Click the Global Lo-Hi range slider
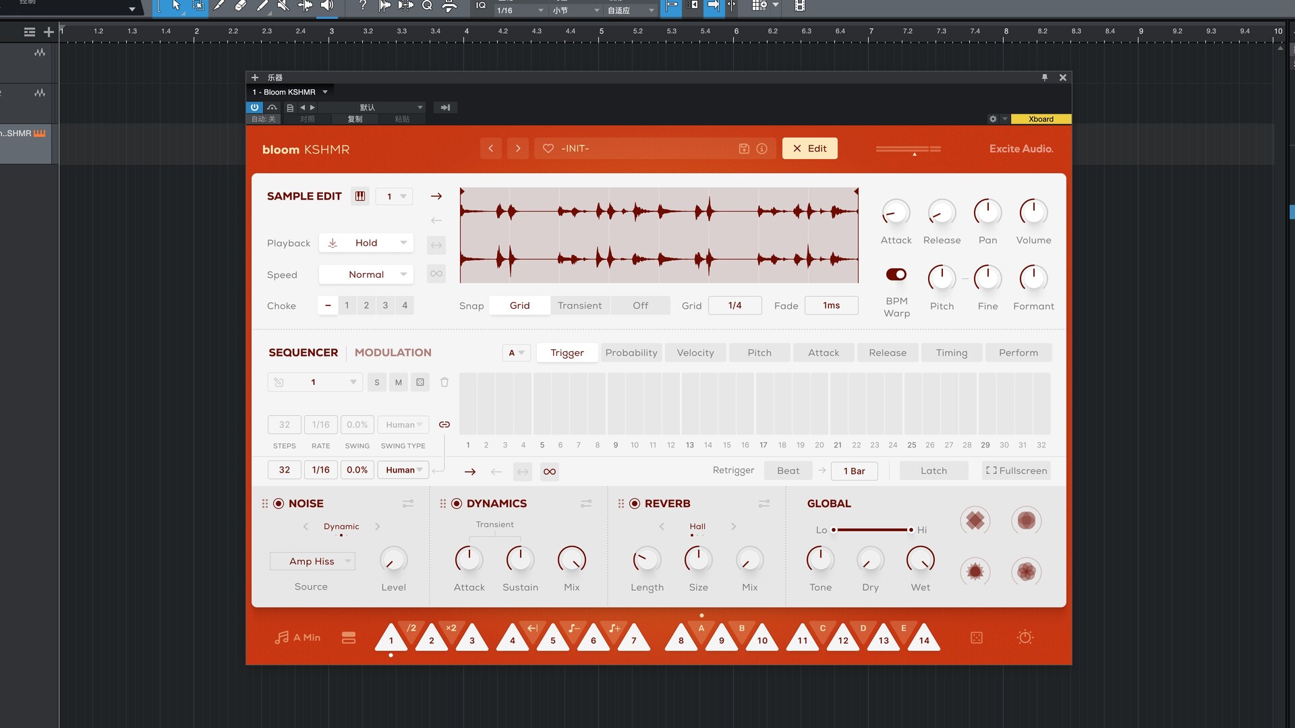 point(872,530)
